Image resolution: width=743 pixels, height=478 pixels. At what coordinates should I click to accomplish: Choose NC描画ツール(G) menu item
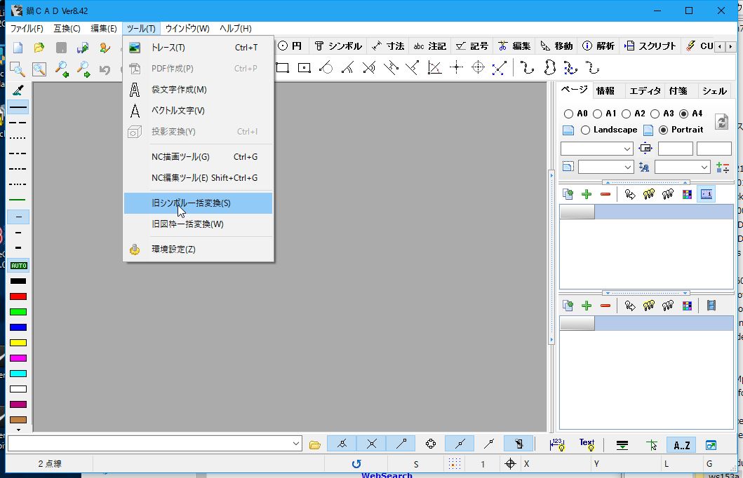(198, 157)
